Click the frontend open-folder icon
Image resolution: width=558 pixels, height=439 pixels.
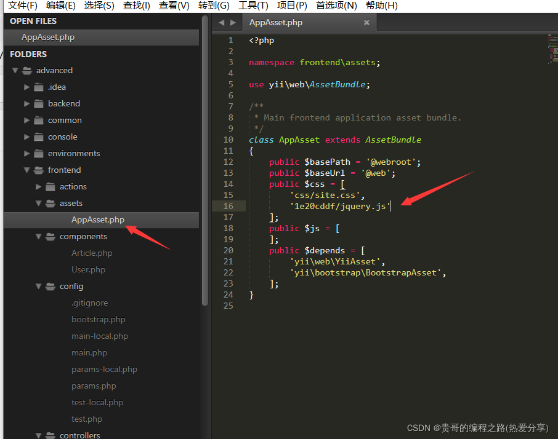pos(38,170)
